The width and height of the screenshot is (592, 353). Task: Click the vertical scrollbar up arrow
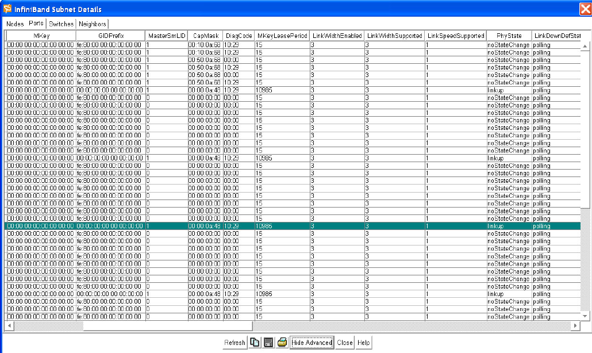pyautogui.click(x=586, y=45)
